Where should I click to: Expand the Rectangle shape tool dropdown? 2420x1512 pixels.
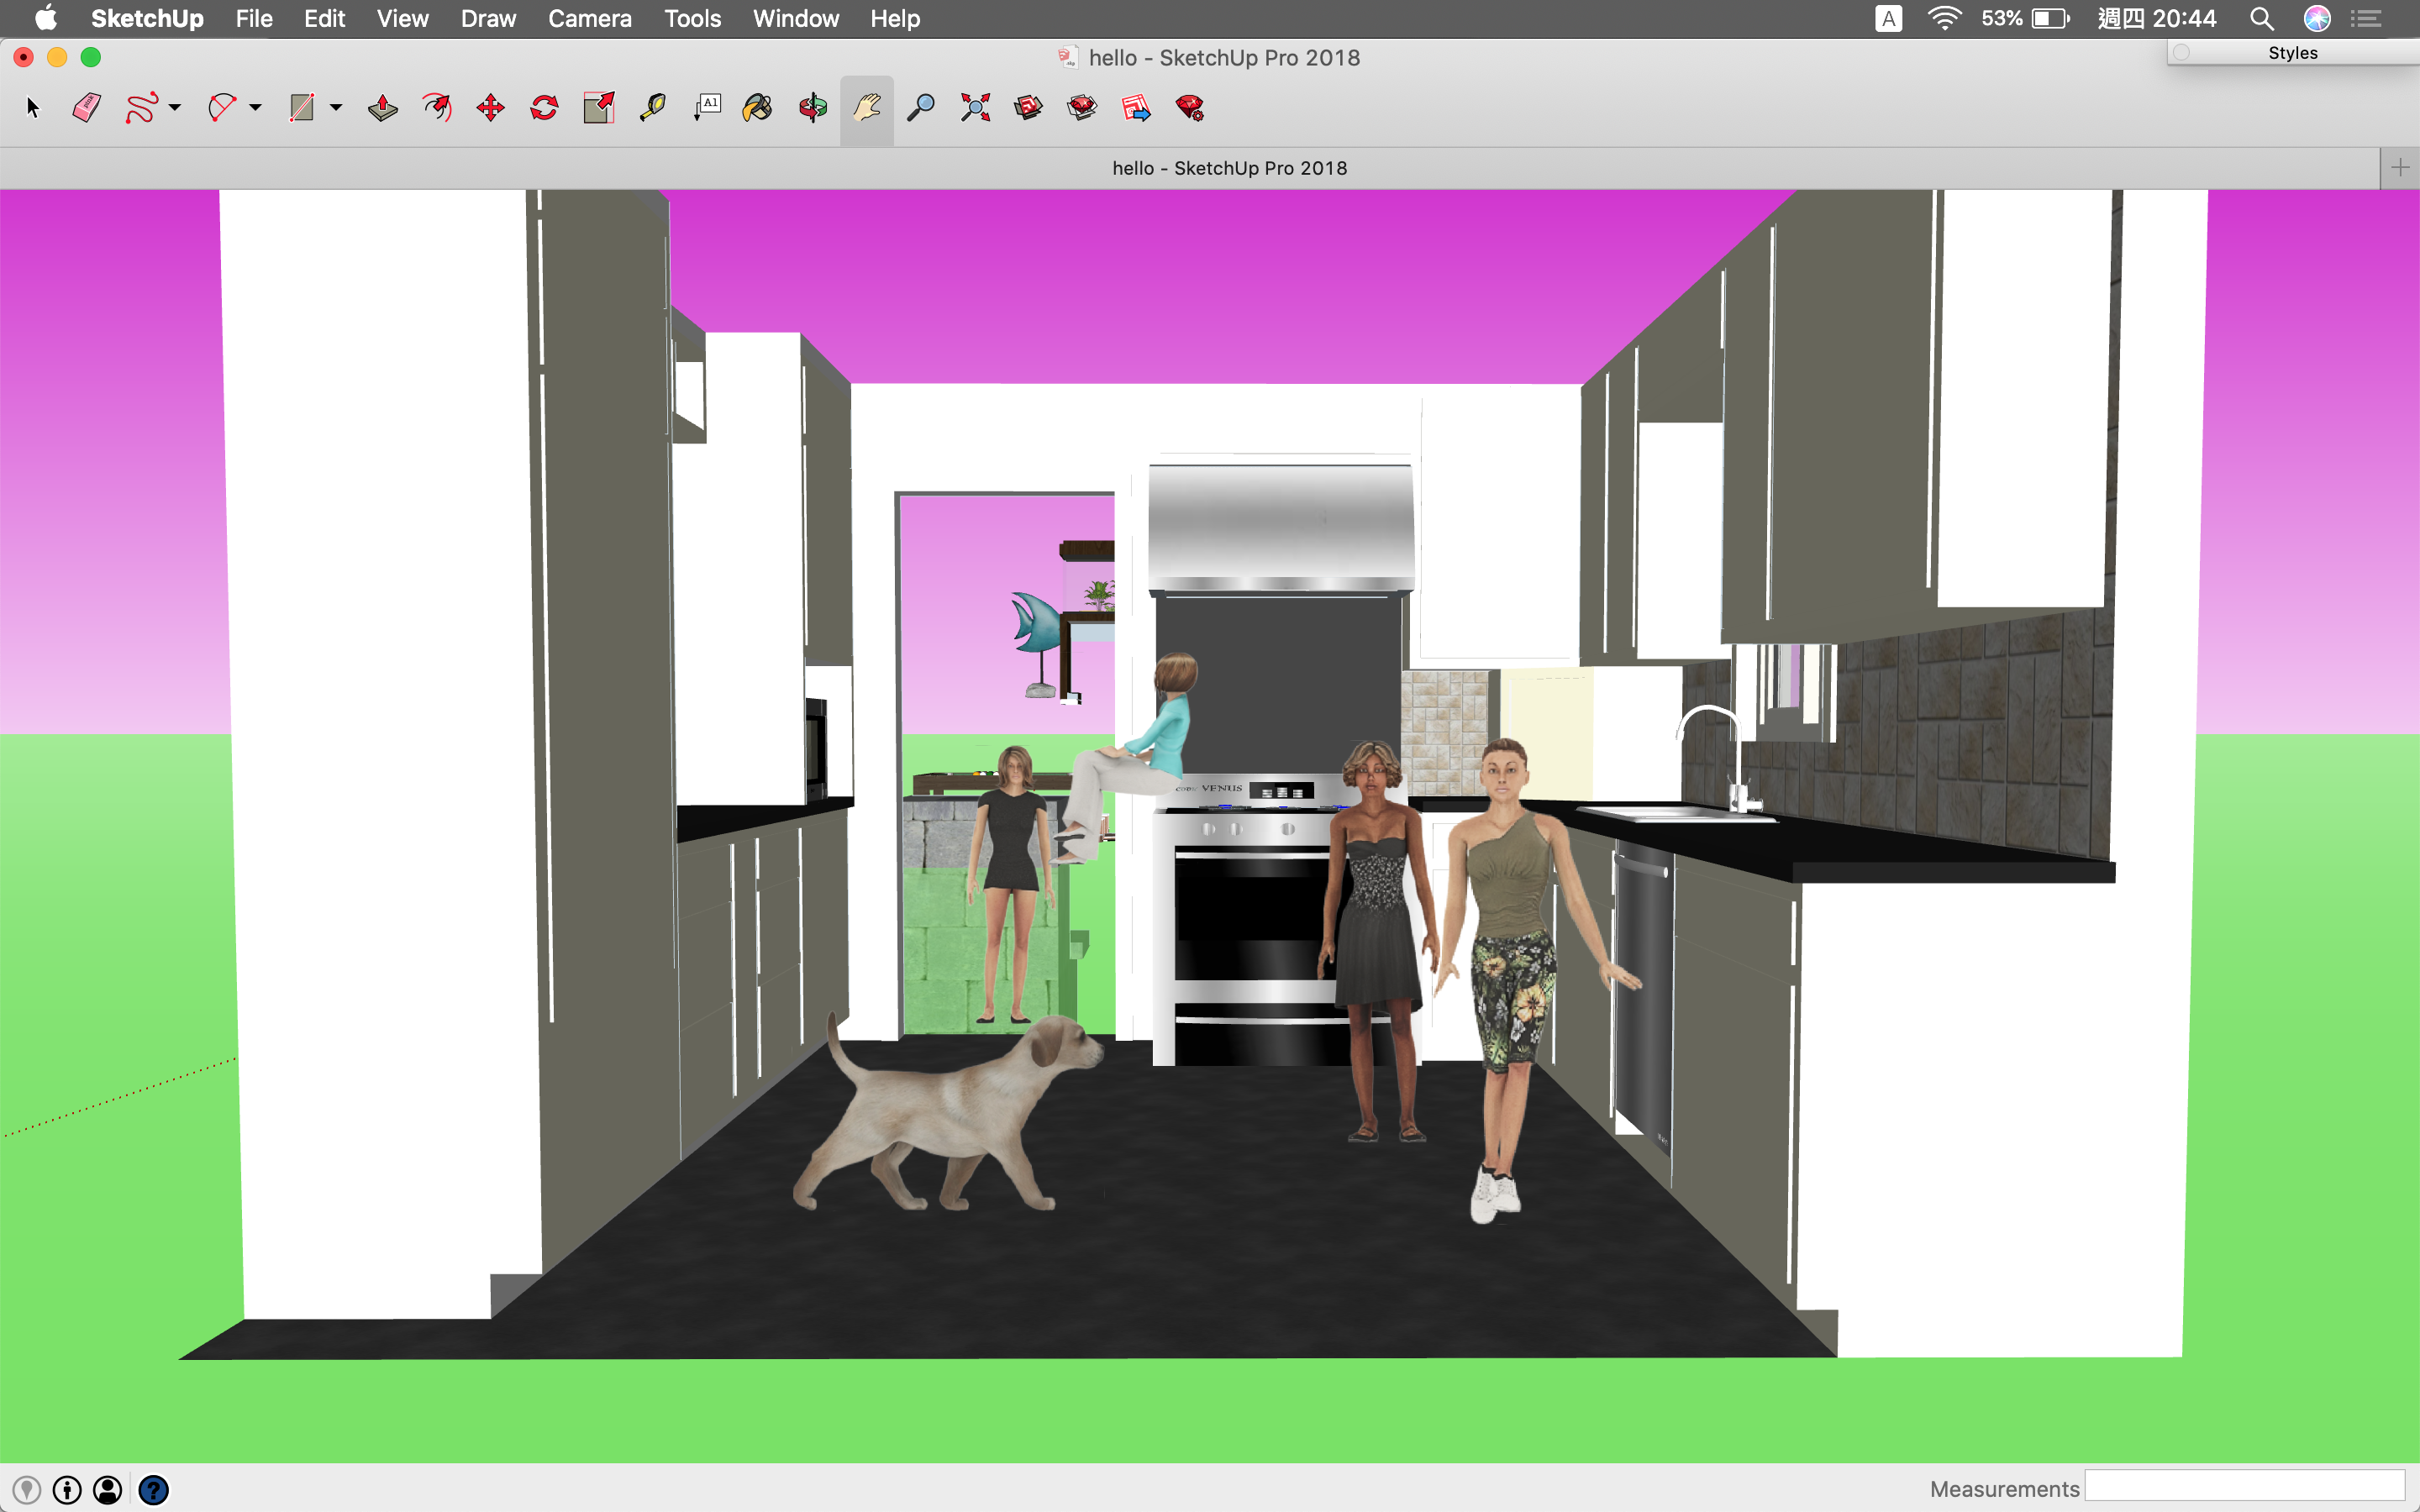coord(336,108)
